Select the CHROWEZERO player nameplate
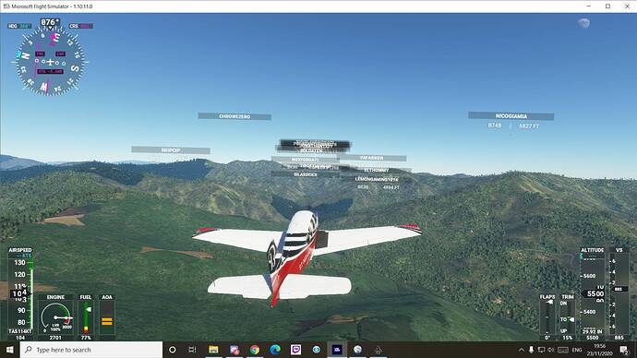 pyautogui.click(x=234, y=116)
